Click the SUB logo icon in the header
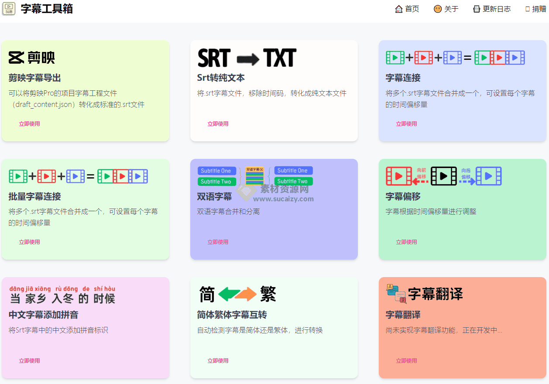This screenshot has width=549, height=384. tap(9, 9)
